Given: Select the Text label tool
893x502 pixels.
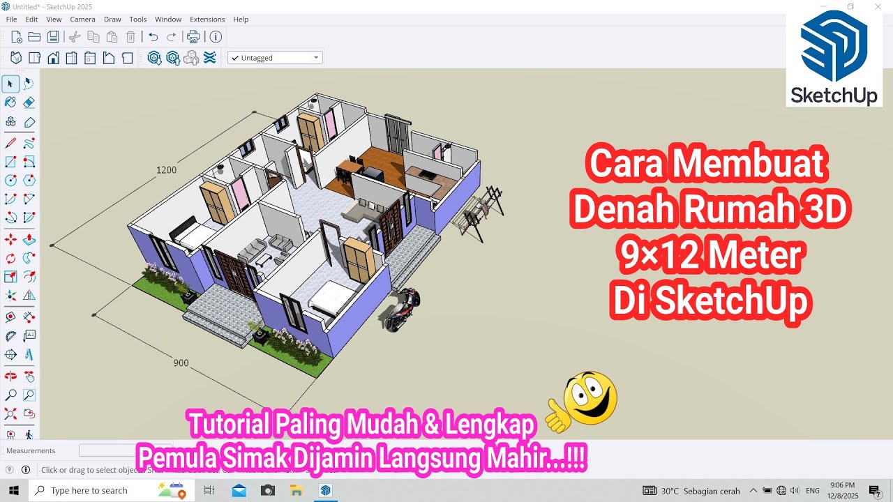Looking at the screenshot, I should [x=29, y=335].
